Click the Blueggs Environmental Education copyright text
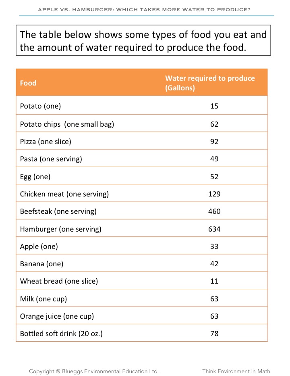Viewport: 290px width, 376px height. click(x=93, y=371)
